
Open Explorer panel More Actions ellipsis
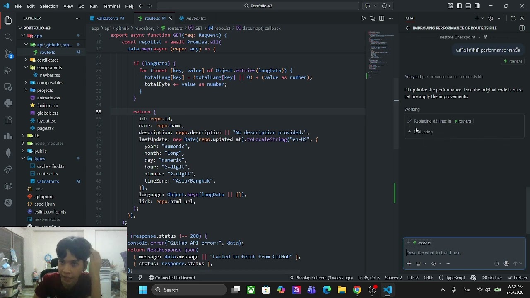pyautogui.click(x=77, y=18)
